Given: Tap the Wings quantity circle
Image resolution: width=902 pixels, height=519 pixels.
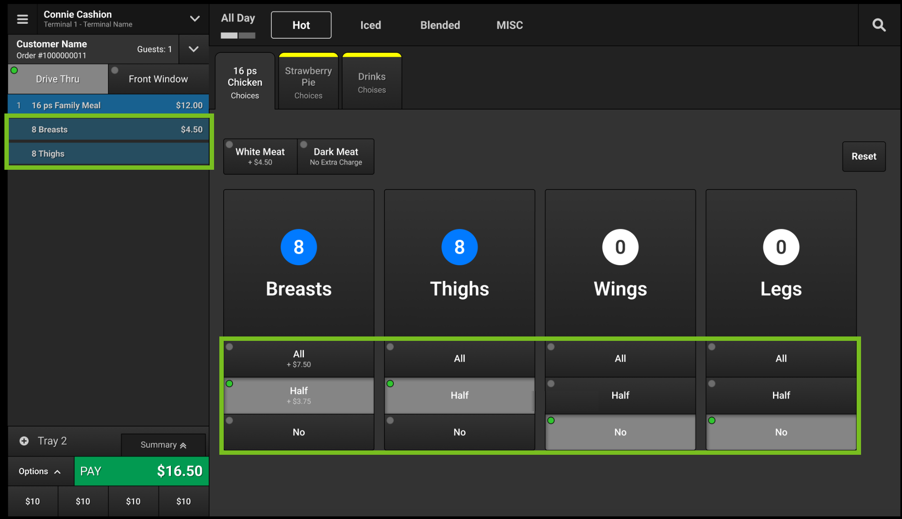Looking at the screenshot, I should [x=620, y=247].
